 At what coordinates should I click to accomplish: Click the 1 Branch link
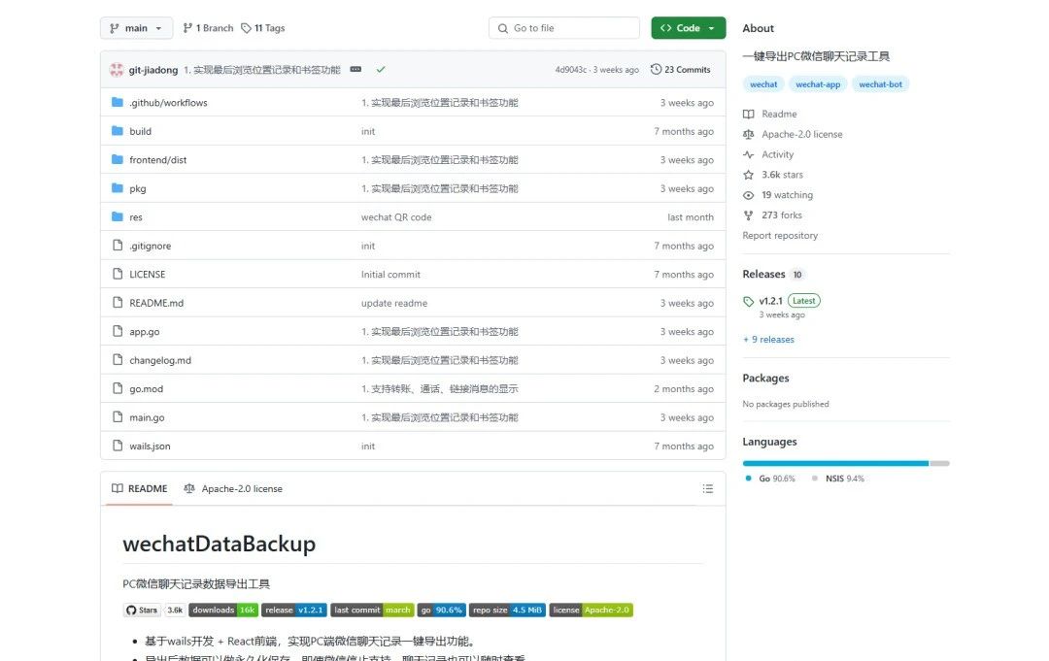tap(208, 28)
